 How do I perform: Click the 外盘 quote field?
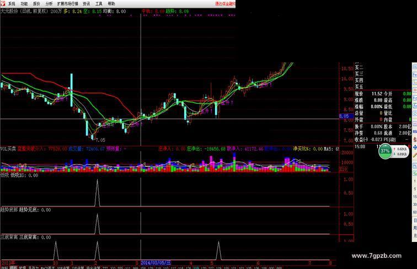[368, 119]
